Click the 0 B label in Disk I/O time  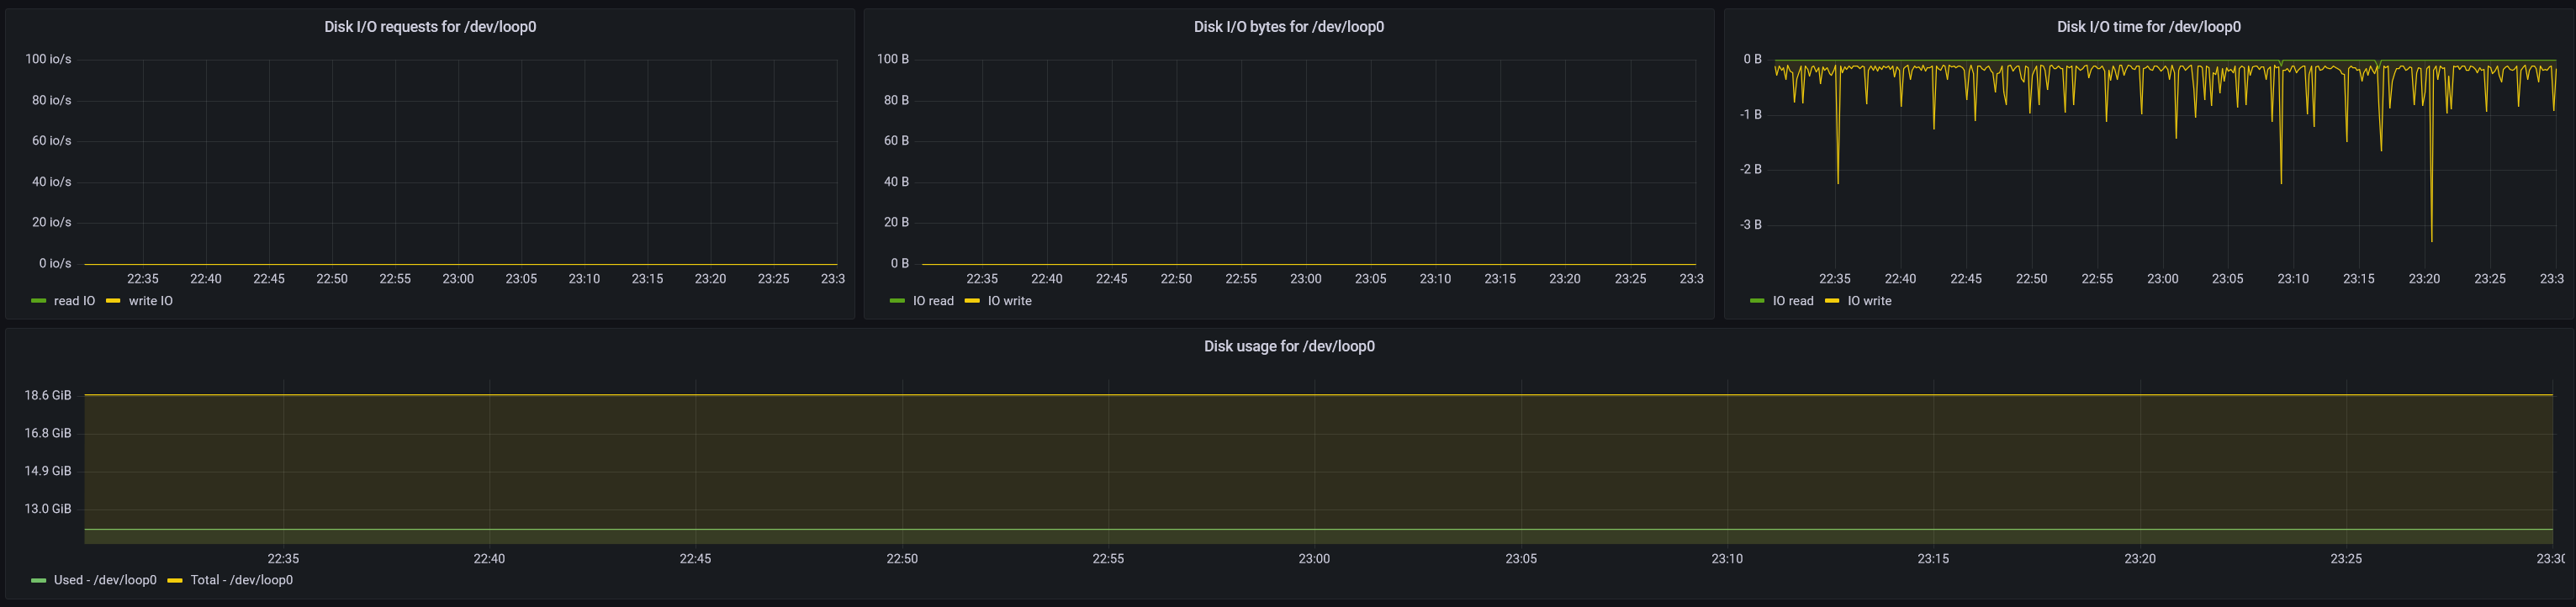tap(1753, 59)
